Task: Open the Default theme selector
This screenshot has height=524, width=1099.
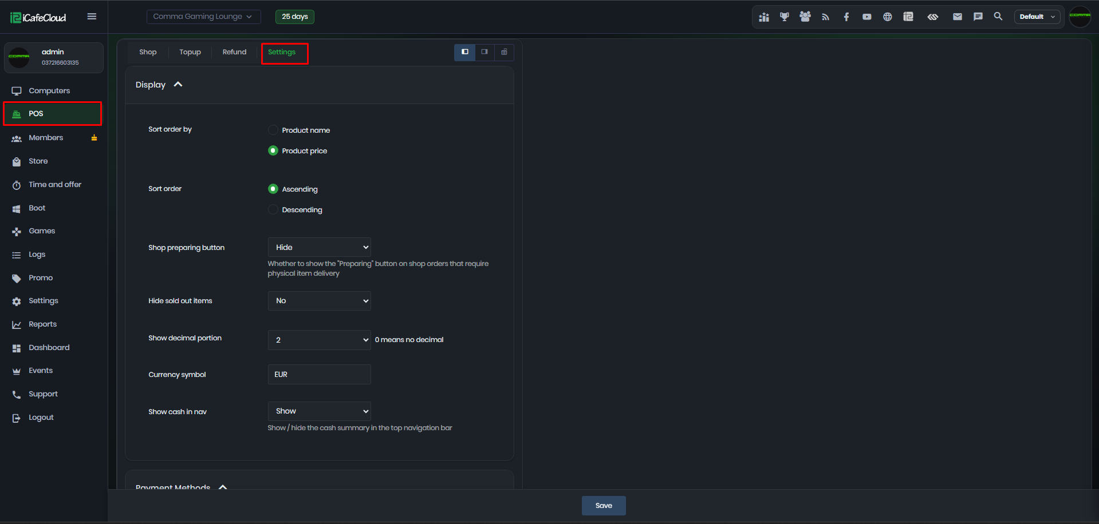Action: 1037,17
